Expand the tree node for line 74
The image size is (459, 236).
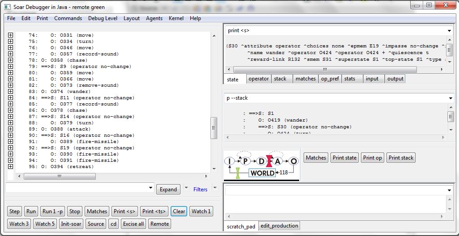point(10,35)
